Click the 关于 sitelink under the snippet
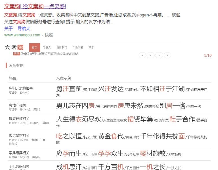218x170 pixels. point(8,28)
